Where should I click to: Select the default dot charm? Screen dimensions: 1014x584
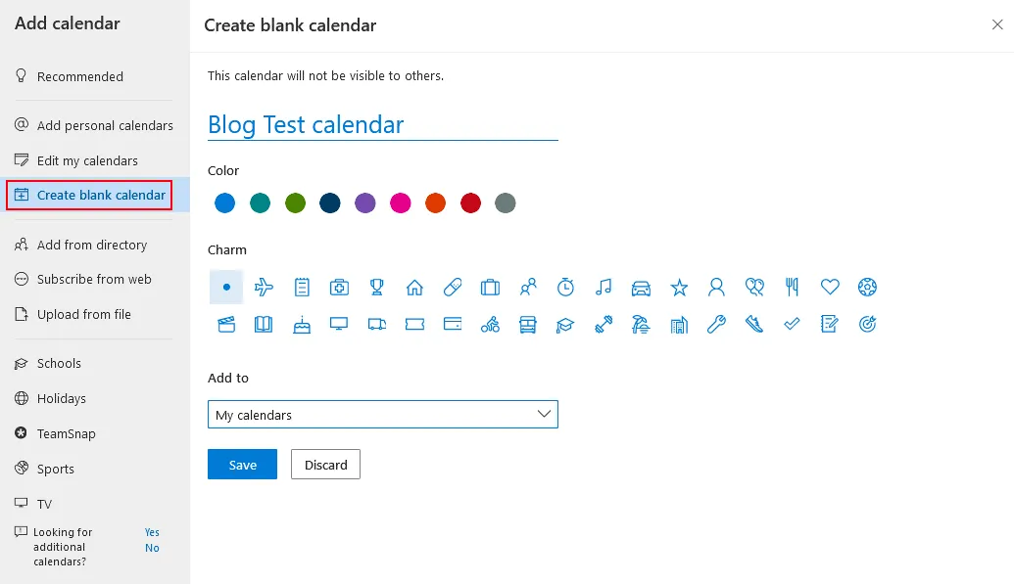pyautogui.click(x=226, y=287)
